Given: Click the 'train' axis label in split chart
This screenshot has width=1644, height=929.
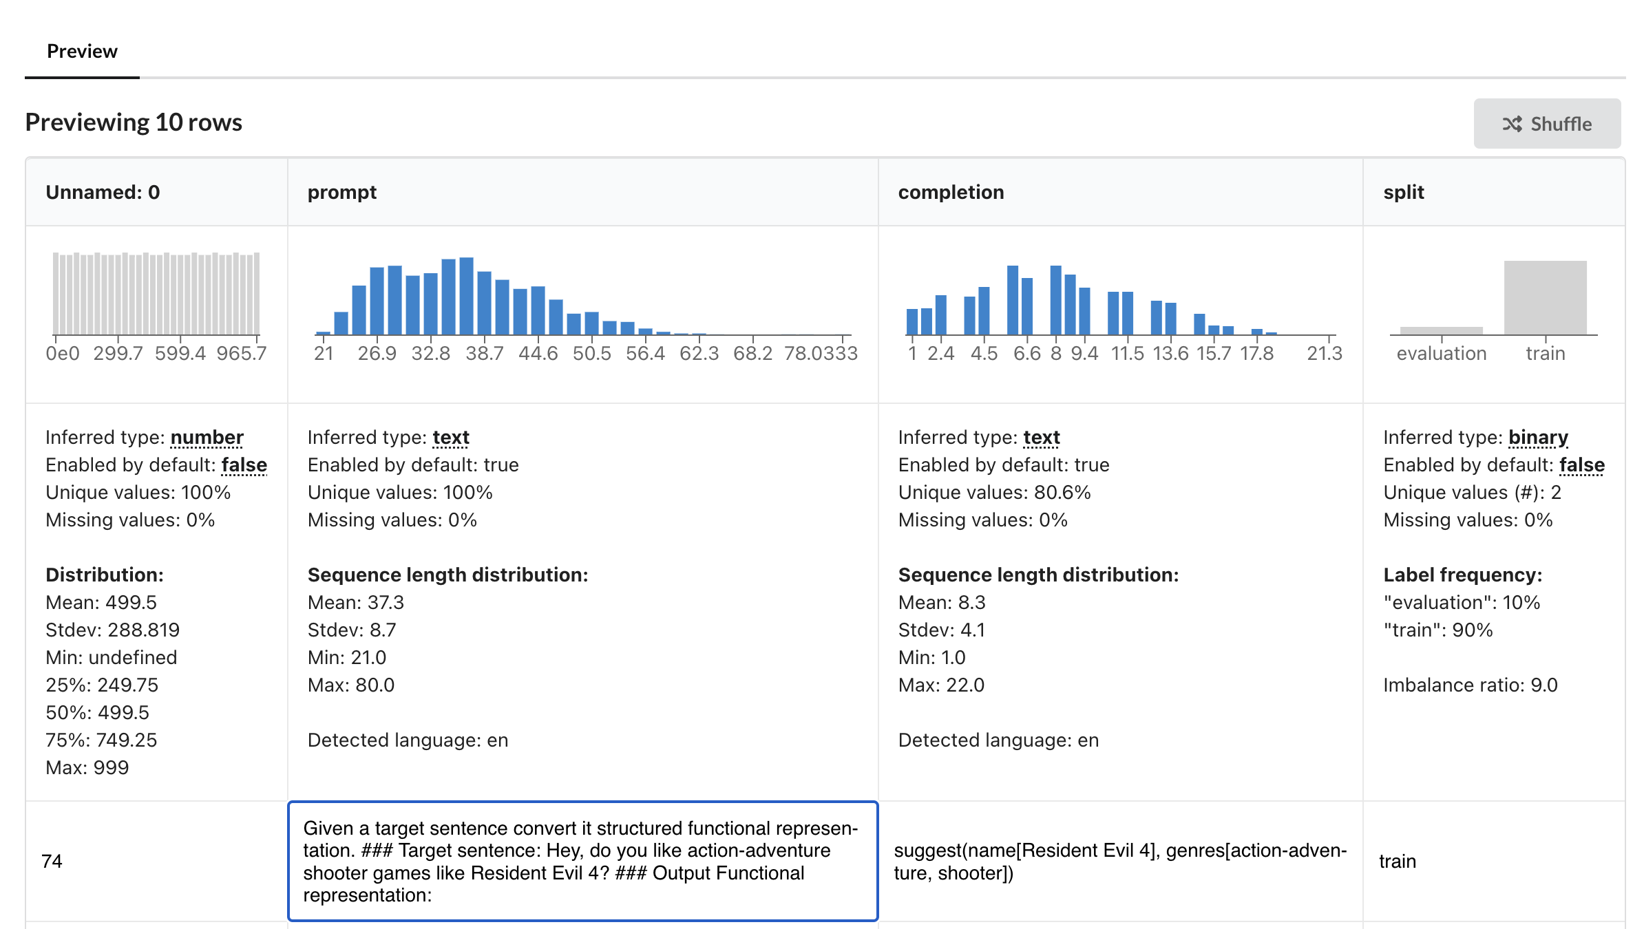Looking at the screenshot, I should click(x=1546, y=354).
